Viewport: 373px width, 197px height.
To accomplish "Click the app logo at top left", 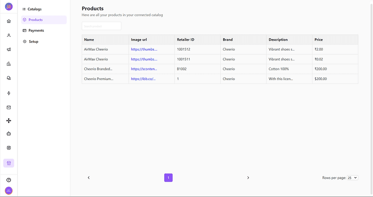I will click(x=9, y=7).
